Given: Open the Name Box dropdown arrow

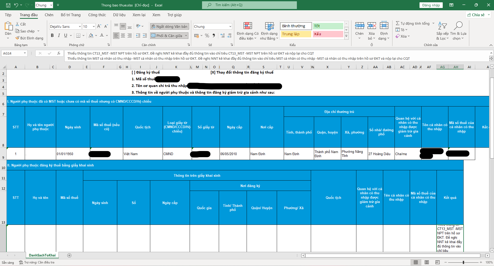Looking at the screenshot, I should (x=25, y=53).
